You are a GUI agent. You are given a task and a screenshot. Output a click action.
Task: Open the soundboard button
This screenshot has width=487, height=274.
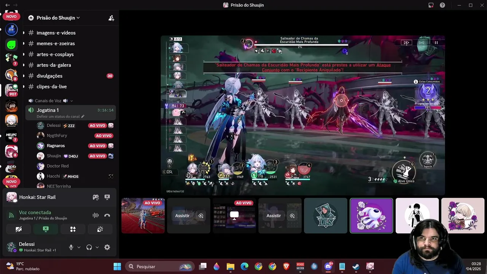(100, 229)
